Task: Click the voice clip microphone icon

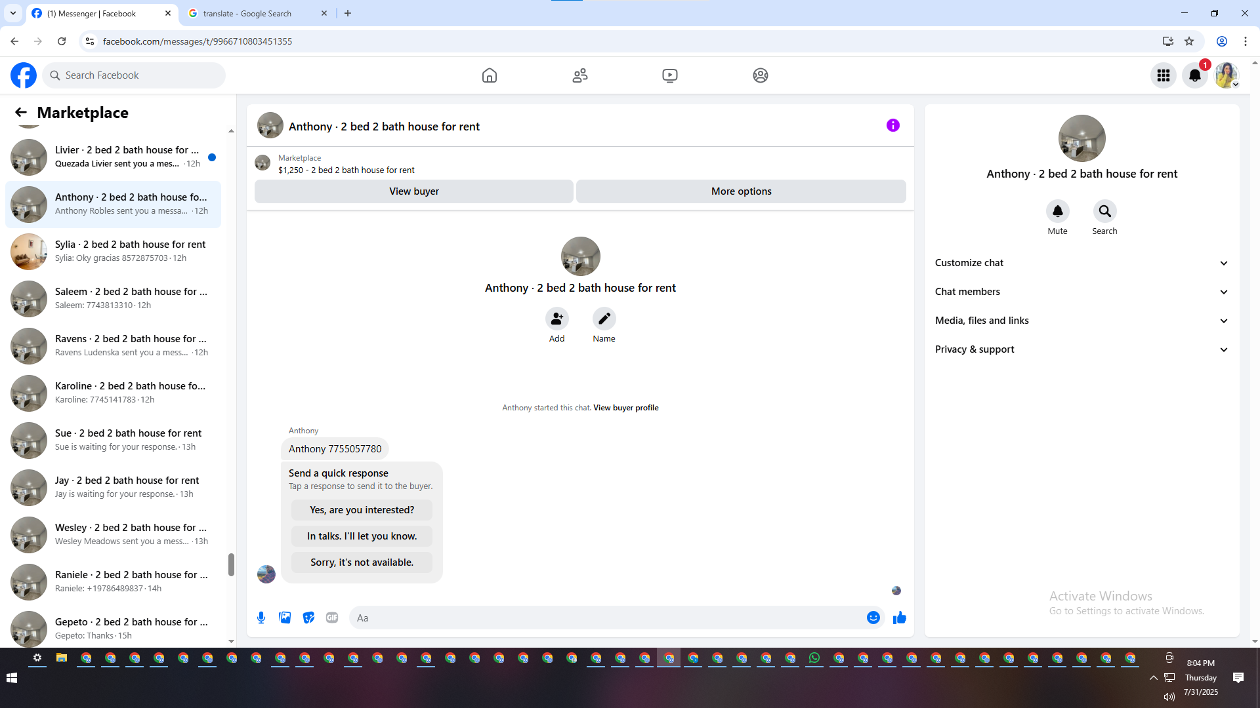Action: [x=261, y=618]
